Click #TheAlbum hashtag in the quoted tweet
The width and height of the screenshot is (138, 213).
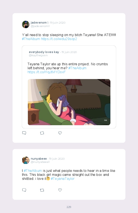[77, 68]
